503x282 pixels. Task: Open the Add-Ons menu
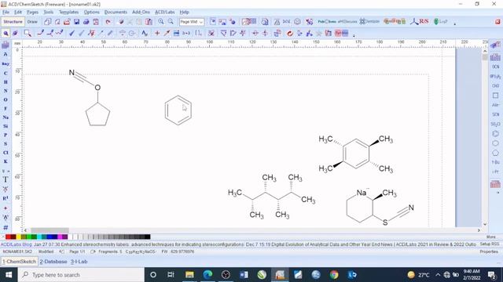click(141, 13)
